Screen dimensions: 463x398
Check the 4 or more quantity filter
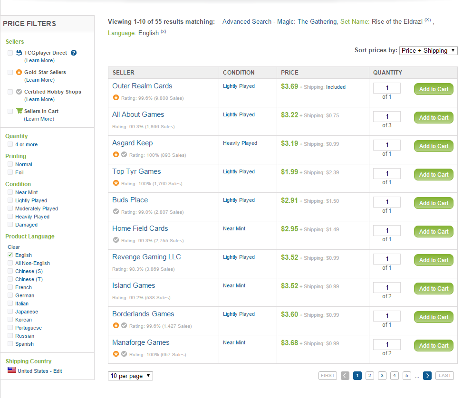point(10,144)
